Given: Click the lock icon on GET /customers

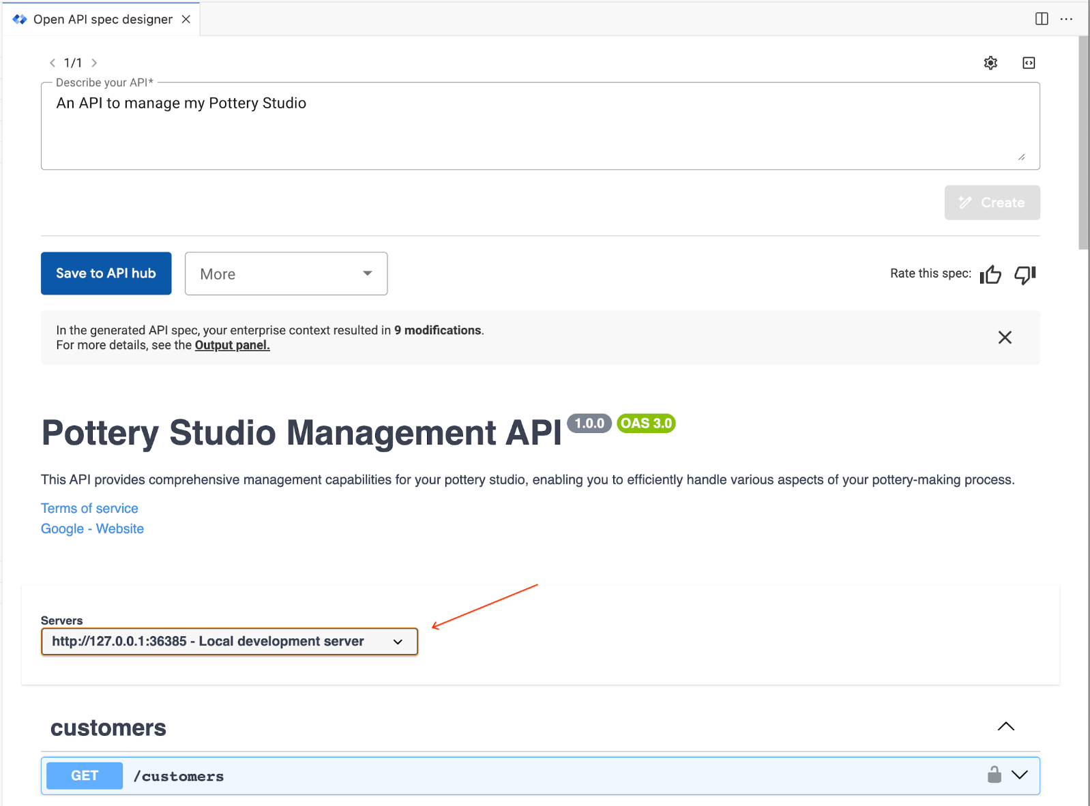Looking at the screenshot, I should click(995, 775).
